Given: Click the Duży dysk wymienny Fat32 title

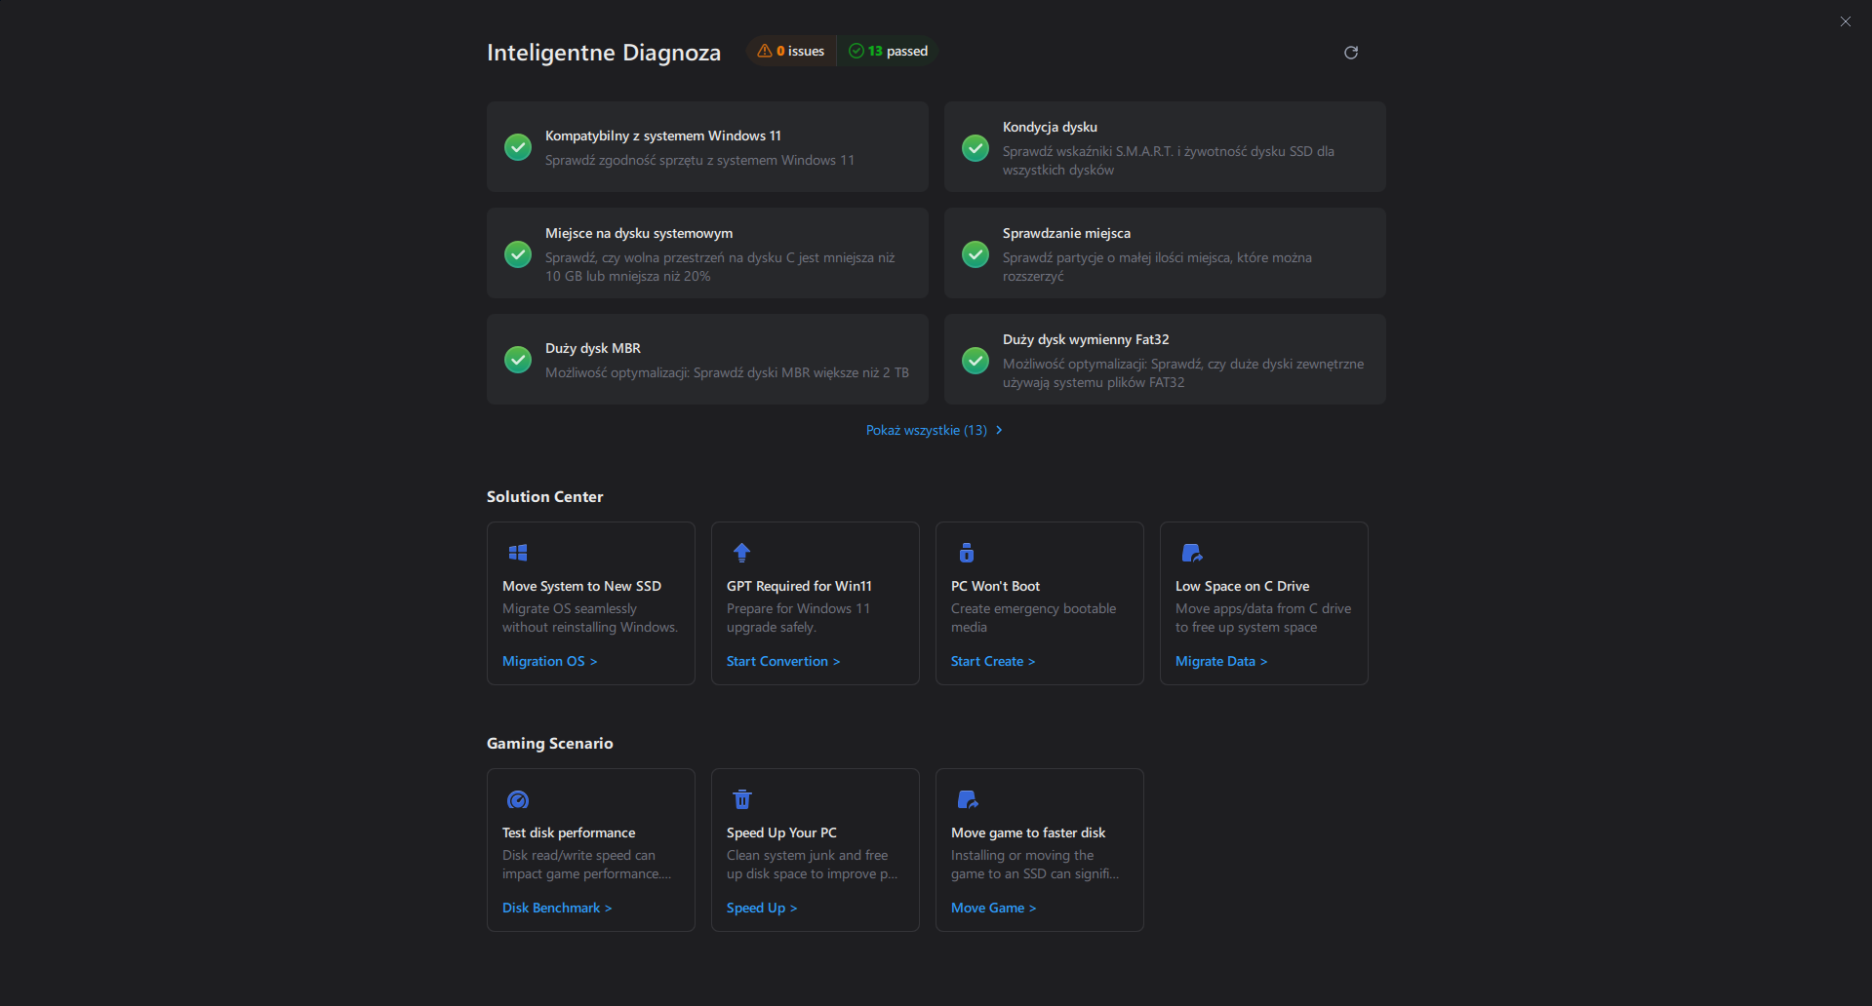Looking at the screenshot, I should [x=1086, y=339].
